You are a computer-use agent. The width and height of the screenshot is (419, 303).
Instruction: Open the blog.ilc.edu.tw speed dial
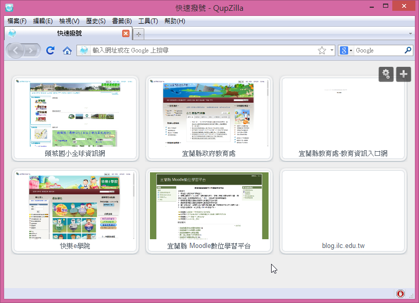click(x=343, y=211)
